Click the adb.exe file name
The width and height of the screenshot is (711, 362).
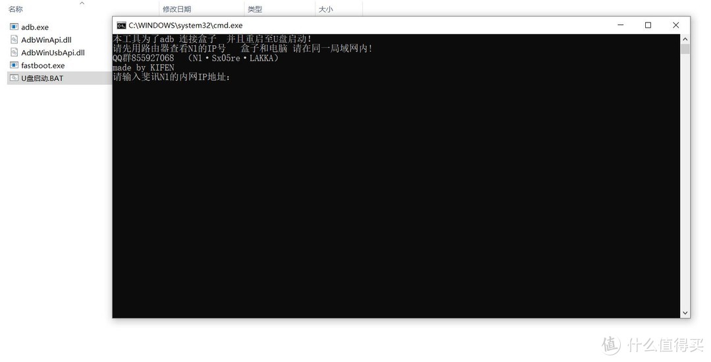point(35,27)
